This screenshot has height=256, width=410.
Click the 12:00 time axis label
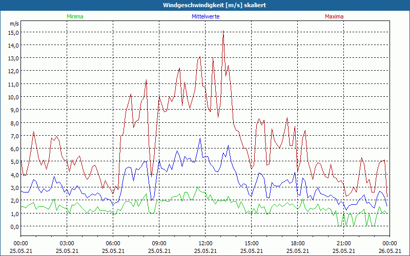(x=206, y=244)
